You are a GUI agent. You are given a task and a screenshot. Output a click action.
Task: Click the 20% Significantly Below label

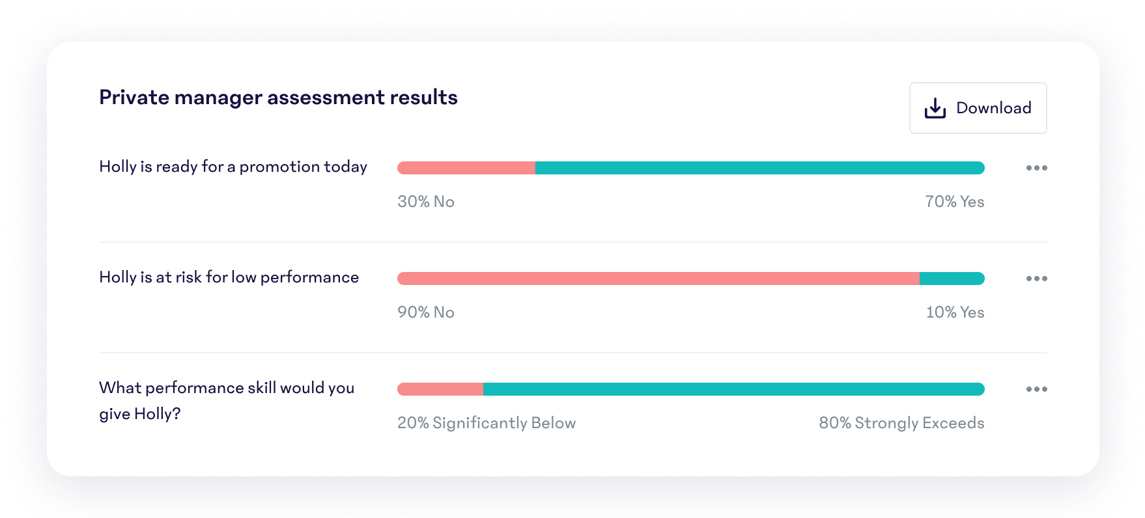pos(487,422)
